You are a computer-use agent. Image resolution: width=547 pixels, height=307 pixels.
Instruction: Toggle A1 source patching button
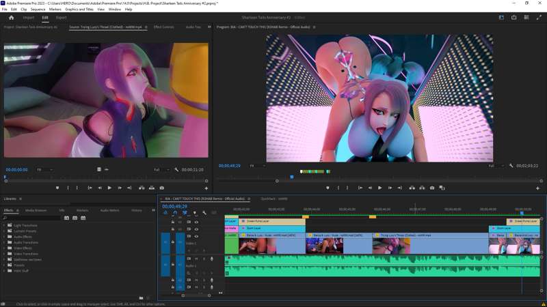pyautogui.click(x=165, y=265)
